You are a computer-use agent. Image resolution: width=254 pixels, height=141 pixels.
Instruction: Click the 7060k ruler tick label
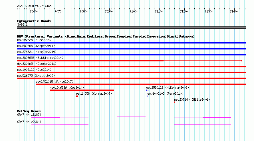coord(34,11)
